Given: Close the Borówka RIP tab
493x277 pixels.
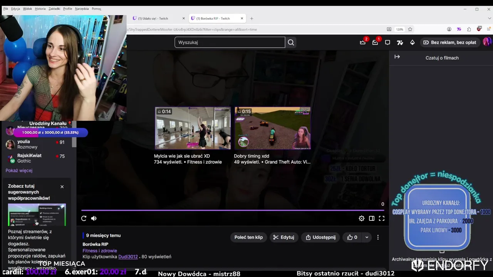Looking at the screenshot, I should 242,18.
